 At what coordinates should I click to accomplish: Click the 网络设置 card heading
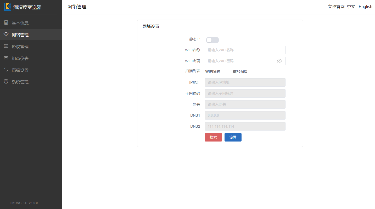(x=151, y=26)
